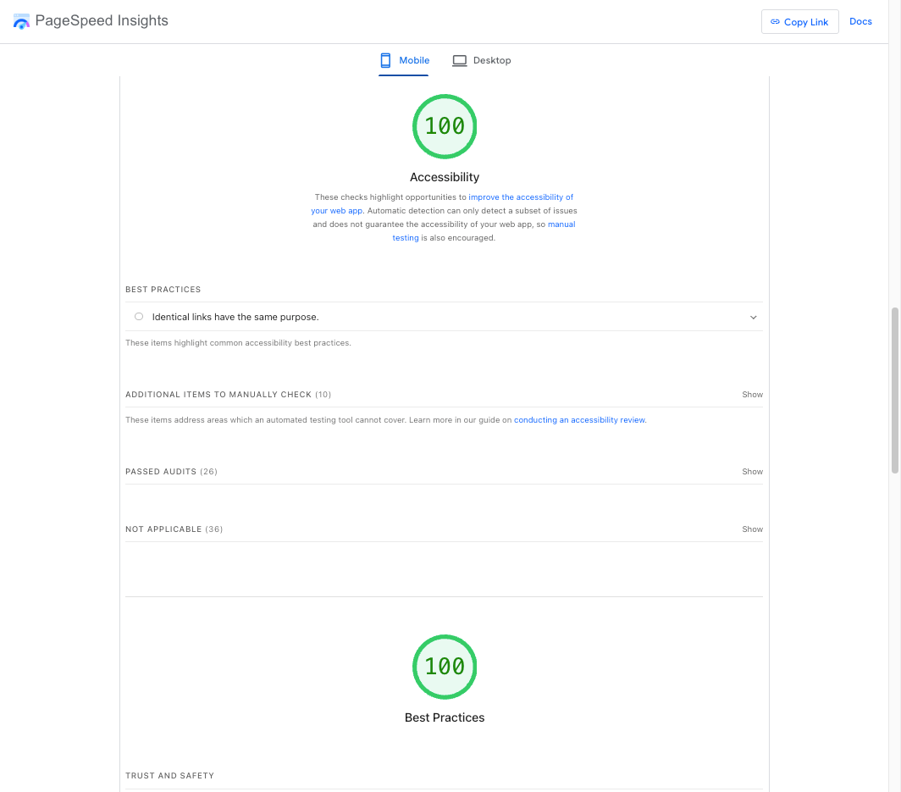Click the BEST PRACTICES section heading
Image resolution: width=901 pixels, height=792 pixels.
click(x=163, y=289)
